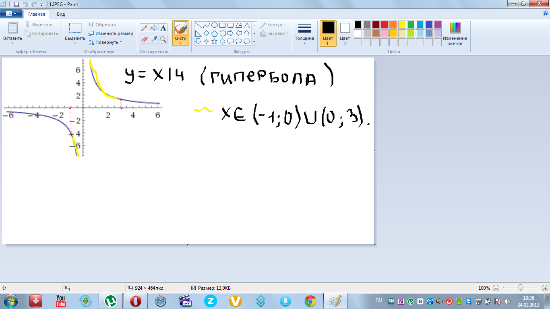Select the Eraser tool
Image resolution: width=550 pixels, height=309 pixels.
[144, 39]
